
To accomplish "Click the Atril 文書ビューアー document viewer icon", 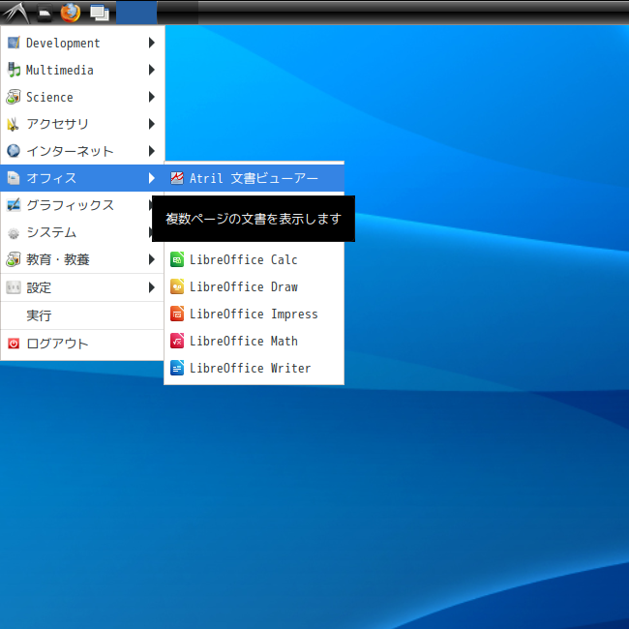I will pyautogui.click(x=177, y=178).
